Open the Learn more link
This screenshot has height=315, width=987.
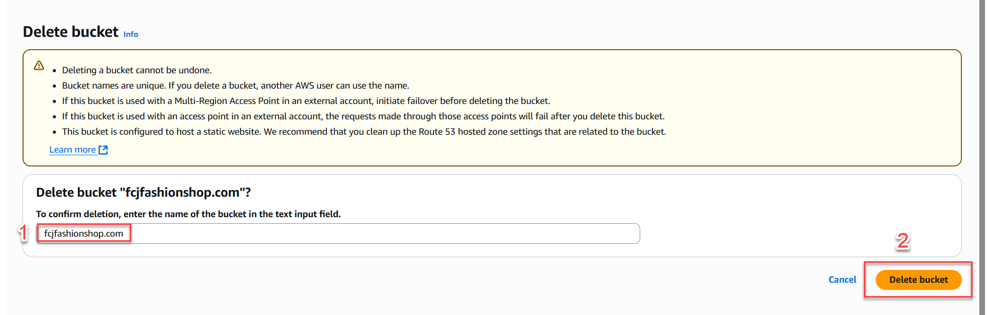pyautogui.click(x=72, y=150)
